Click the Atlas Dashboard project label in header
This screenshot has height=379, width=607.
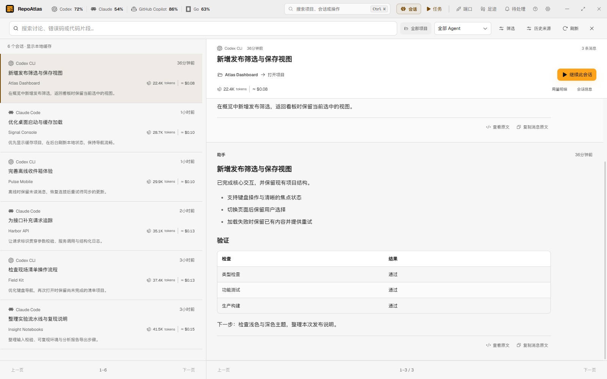click(241, 75)
